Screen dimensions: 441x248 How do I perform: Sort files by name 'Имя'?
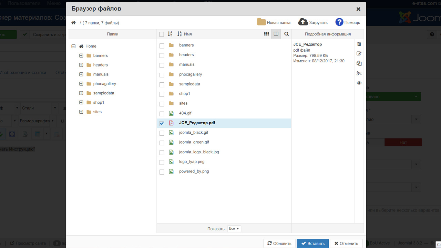click(184, 34)
